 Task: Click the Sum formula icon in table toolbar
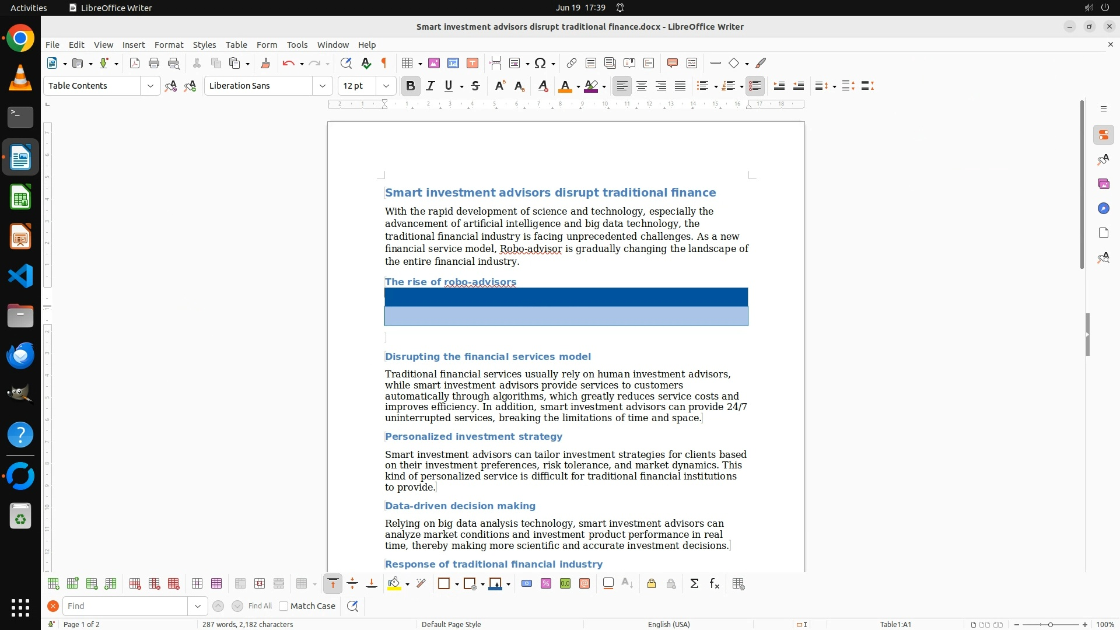pos(694,583)
